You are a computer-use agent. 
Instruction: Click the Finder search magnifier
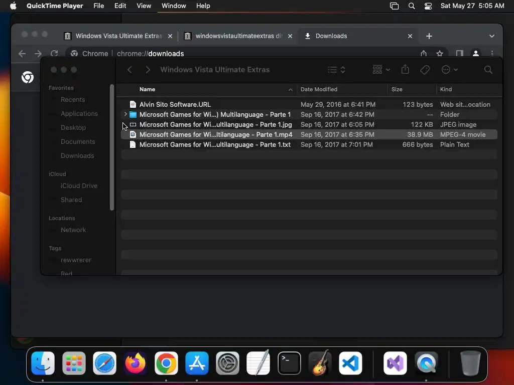point(488,70)
